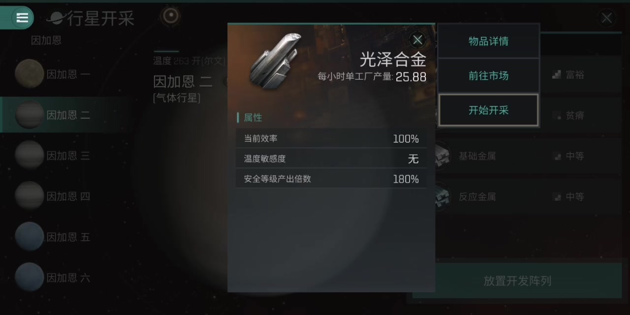Select the 反应金属 resource row
This screenshot has width=630, height=315.
(528, 197)
